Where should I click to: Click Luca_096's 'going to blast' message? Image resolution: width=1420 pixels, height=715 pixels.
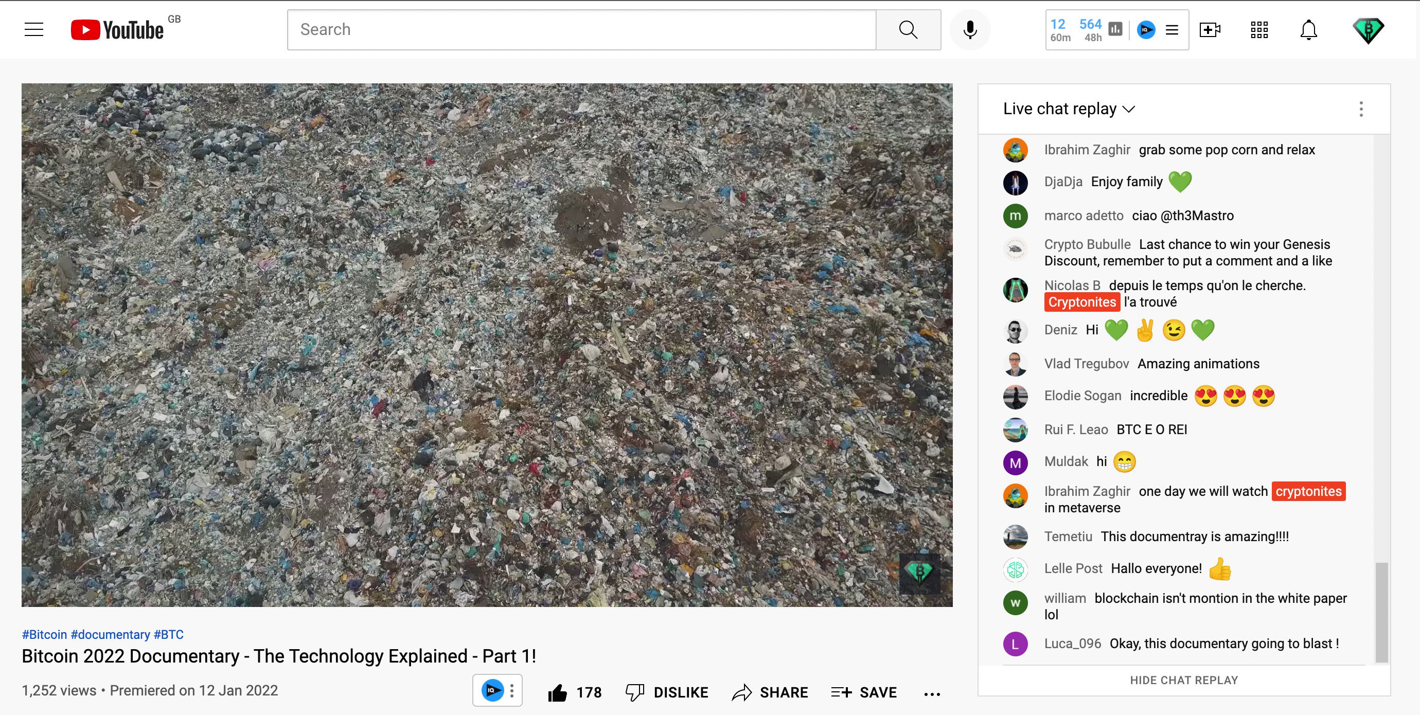[1224, 643]
